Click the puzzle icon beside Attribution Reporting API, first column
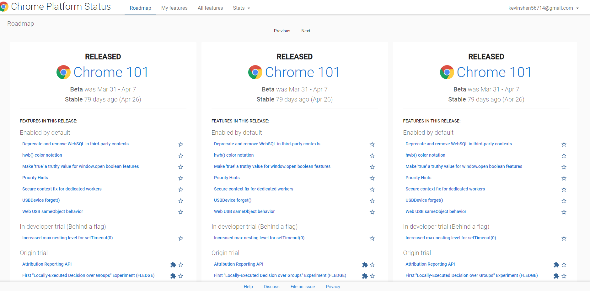 point(173,265)
